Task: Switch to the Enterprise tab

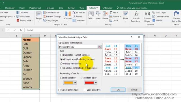Action: (107, 8)
